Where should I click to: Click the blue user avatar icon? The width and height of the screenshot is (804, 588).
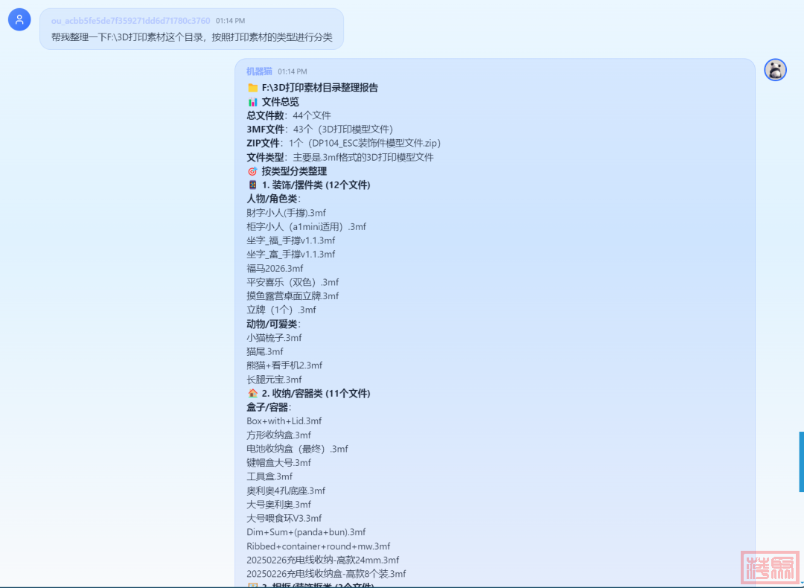(19, 20)
